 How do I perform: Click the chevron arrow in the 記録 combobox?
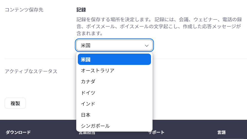[147, 46]
